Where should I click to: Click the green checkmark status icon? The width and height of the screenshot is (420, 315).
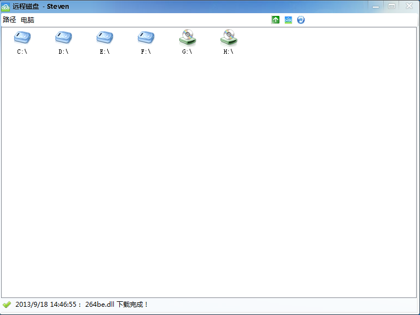pos(7,305)
